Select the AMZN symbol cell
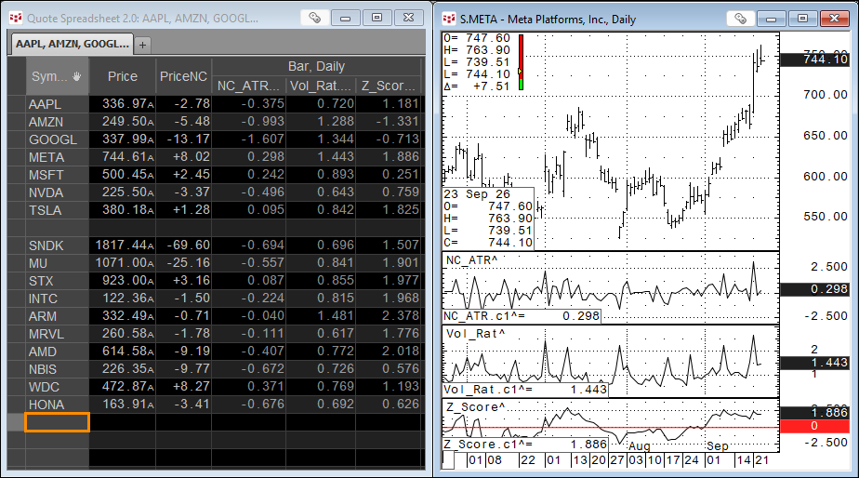Screen dimensions: 859x478 point(57,122)
